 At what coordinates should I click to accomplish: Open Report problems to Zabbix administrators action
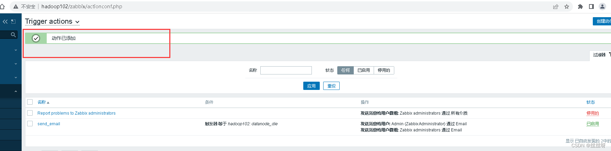coord(77,113)
